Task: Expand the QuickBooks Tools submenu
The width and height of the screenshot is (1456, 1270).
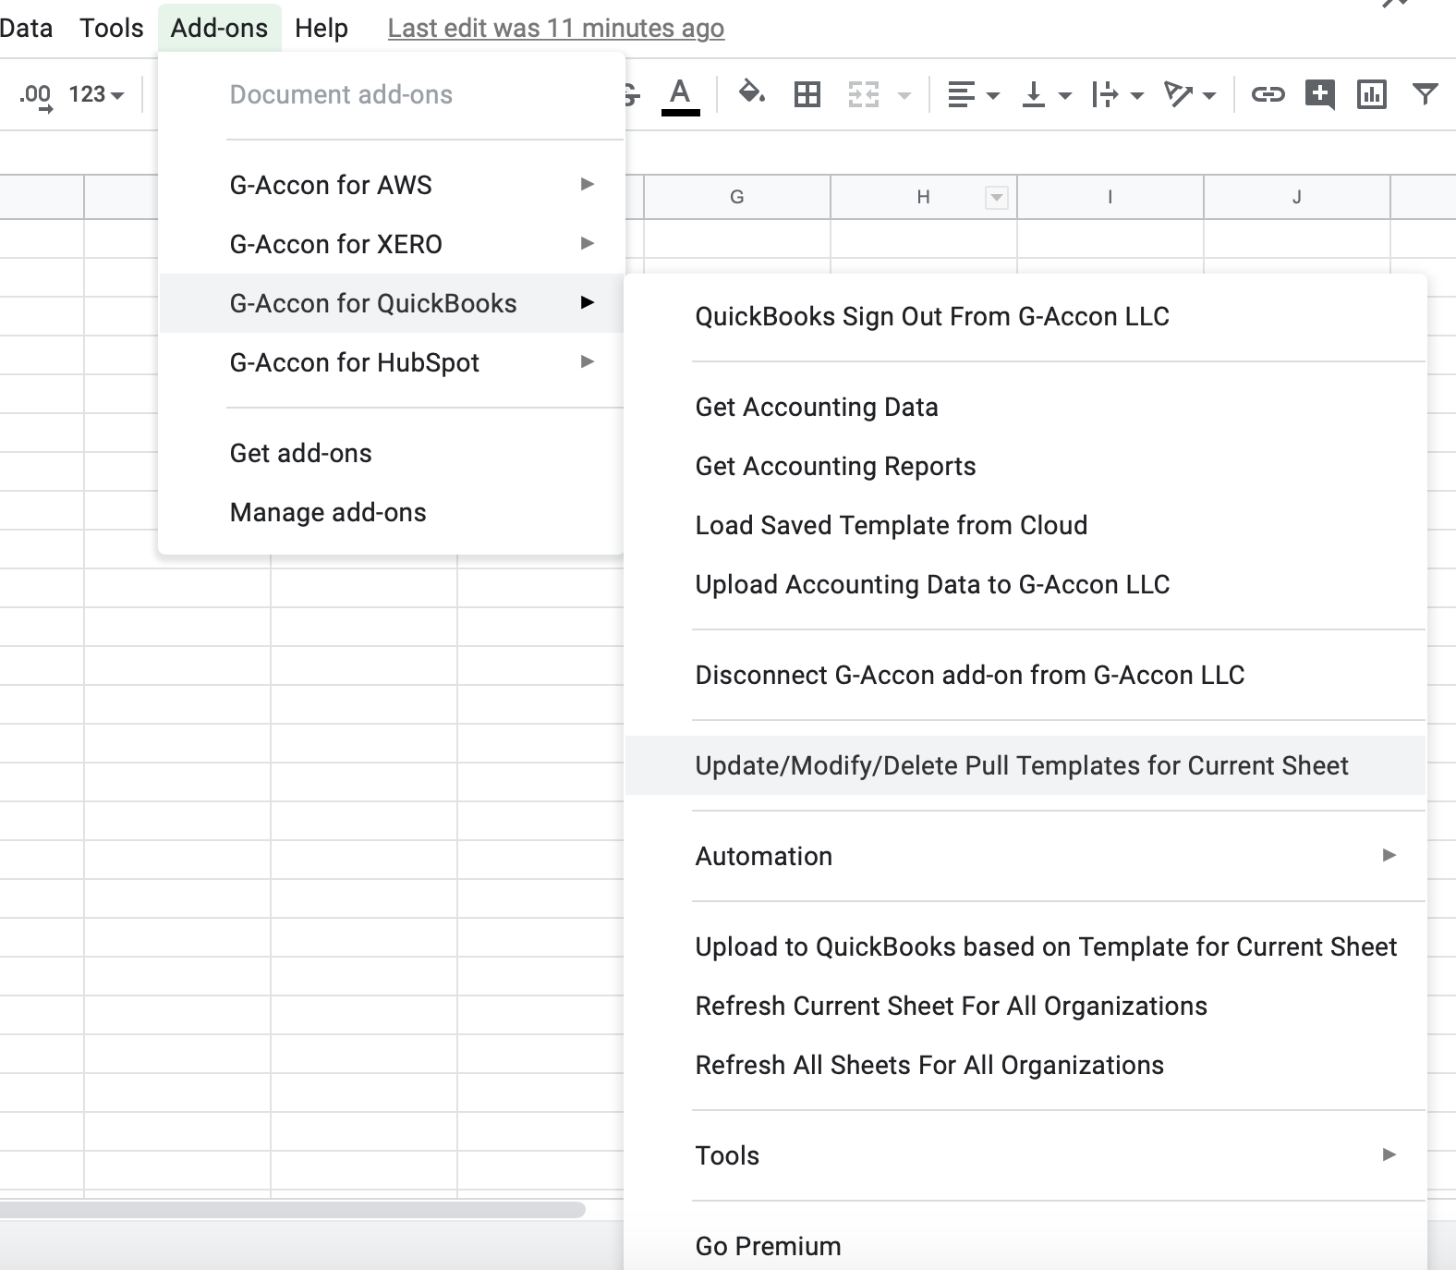Action: pos(1025,1155)
